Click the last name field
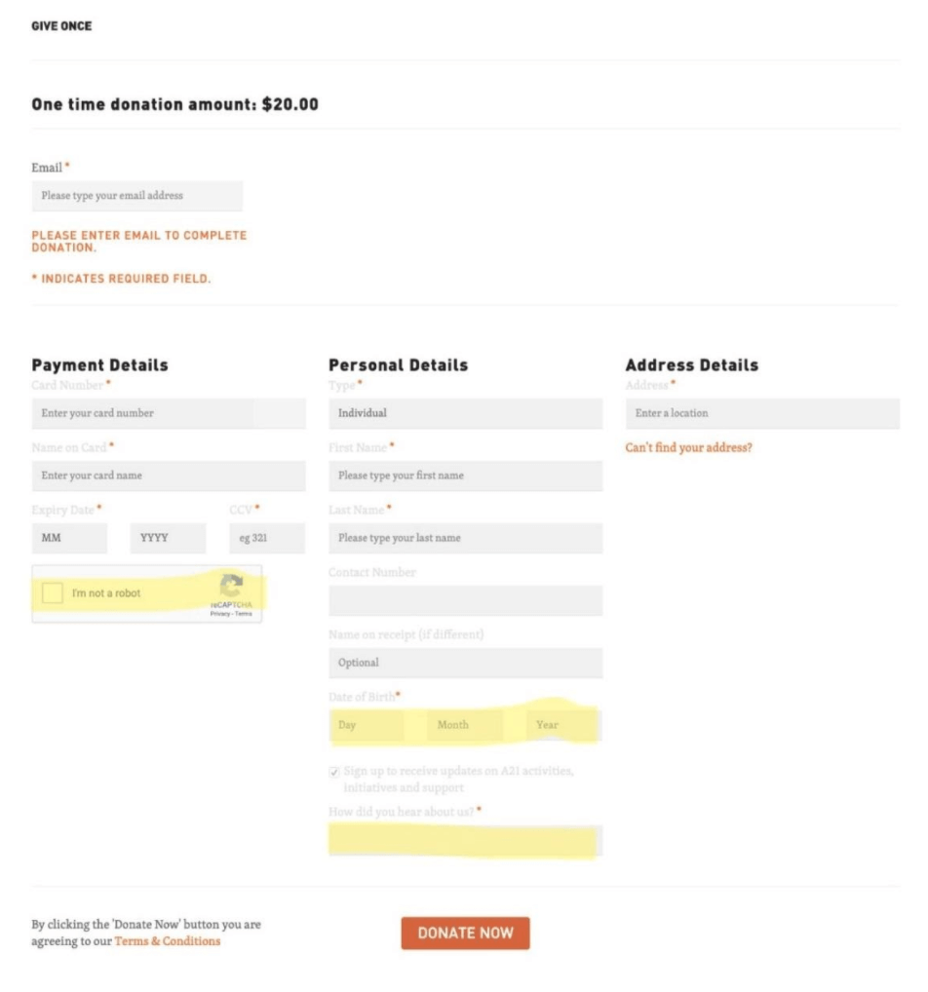This screenshot has height=992, width=928. (465, 538)
